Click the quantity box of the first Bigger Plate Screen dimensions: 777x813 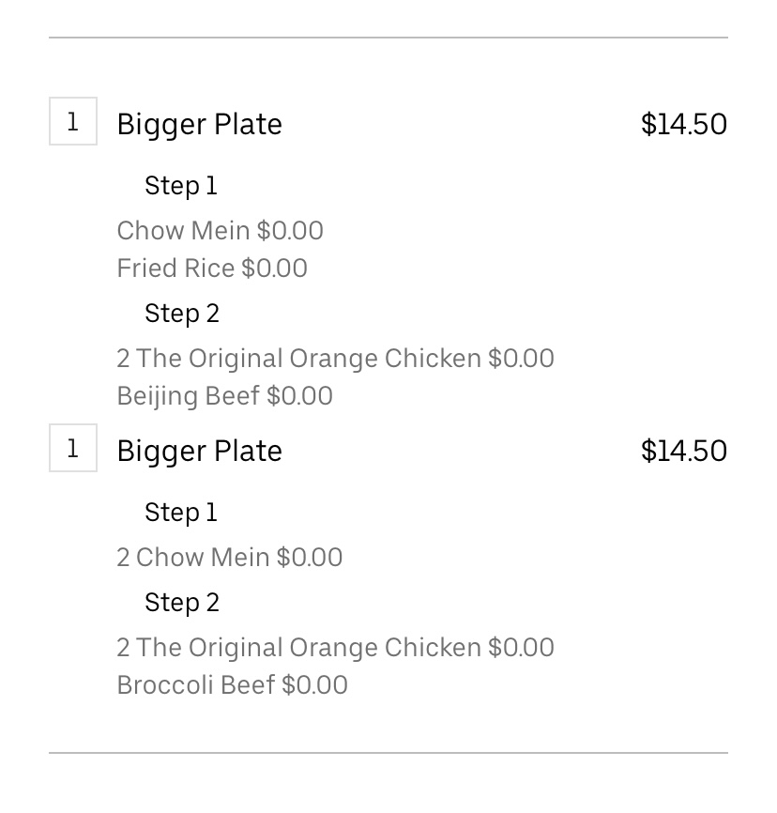click(x=73, y=123)
